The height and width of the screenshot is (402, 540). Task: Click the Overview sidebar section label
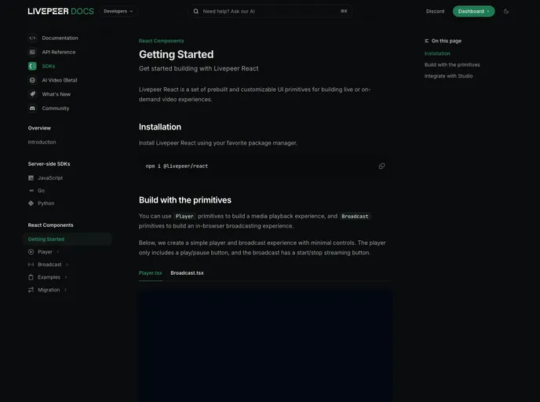coord(39,128)
